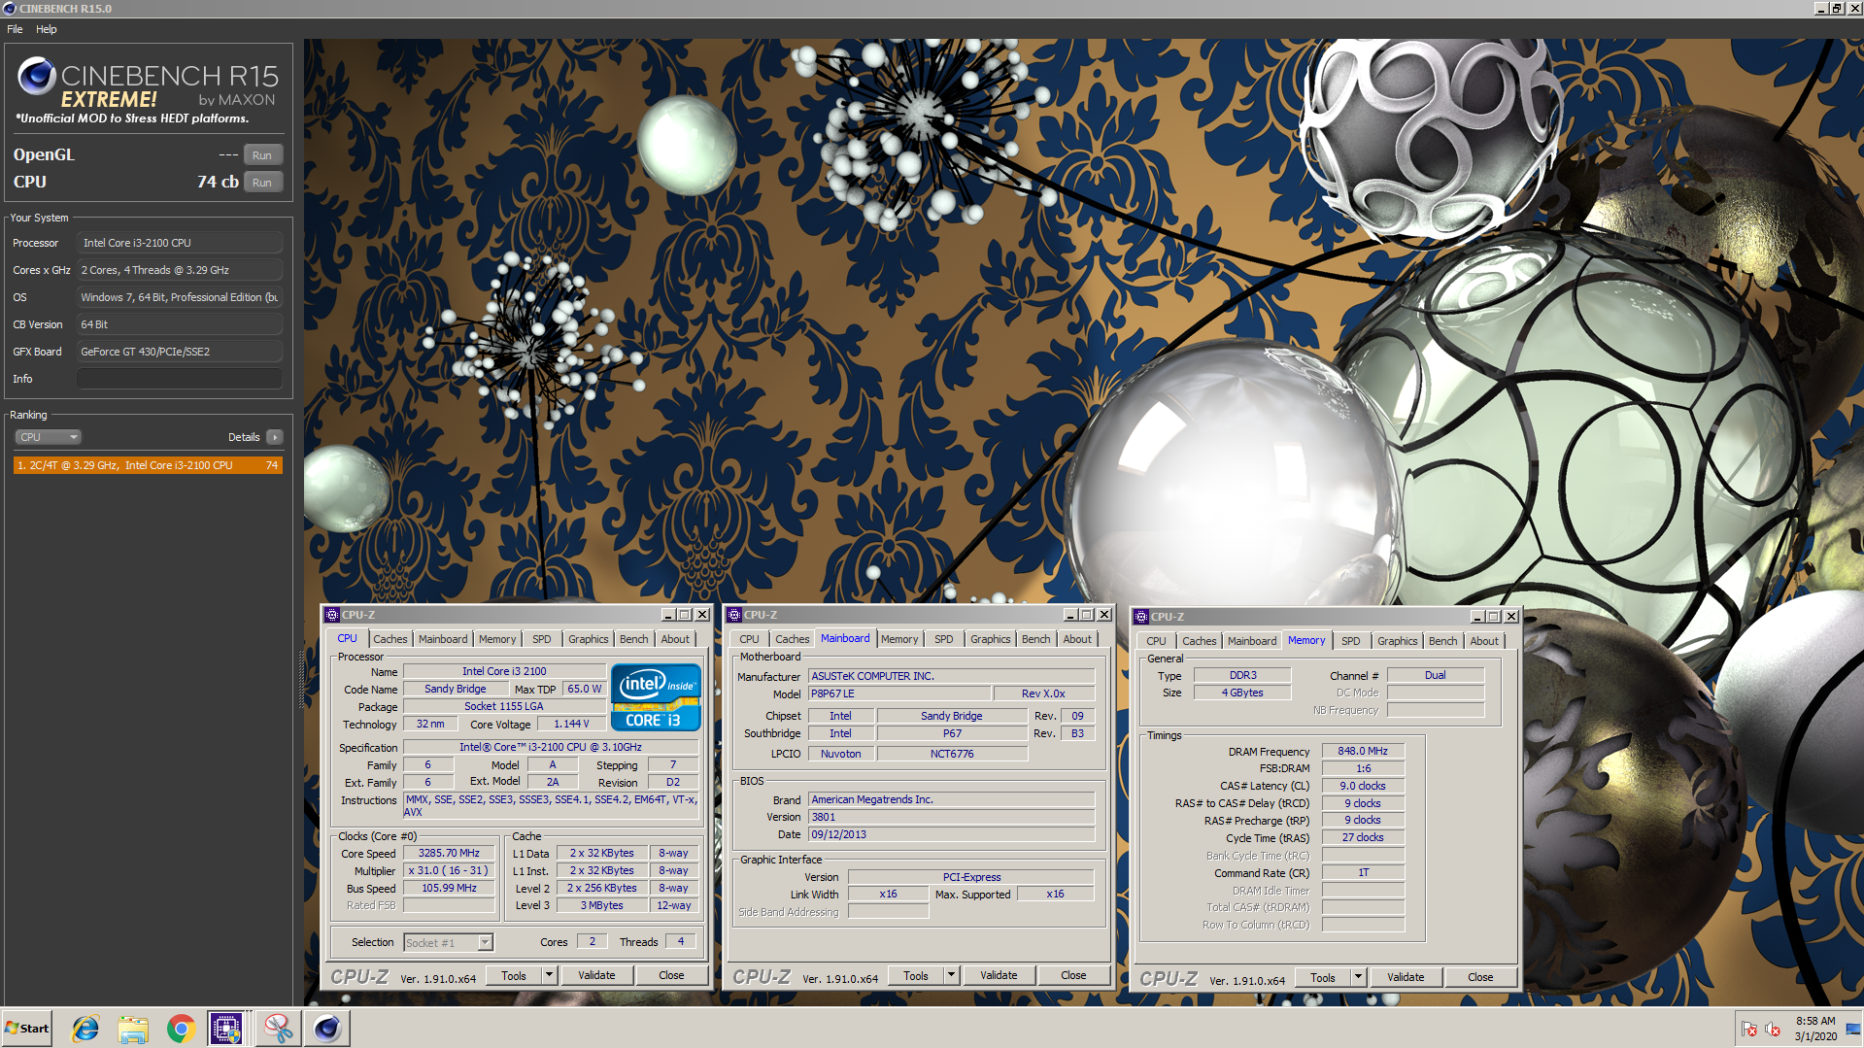Open Memory tab in first CPU-Z window
This screenshot has height=1048, width=1864.
497,639
